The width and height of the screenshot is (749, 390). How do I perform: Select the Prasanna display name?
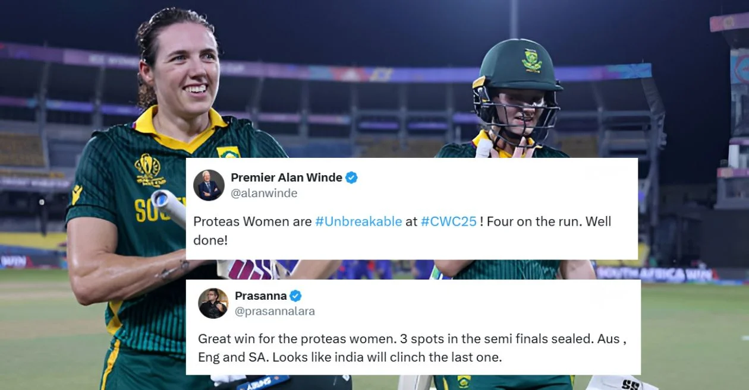[x=261, y=296]
